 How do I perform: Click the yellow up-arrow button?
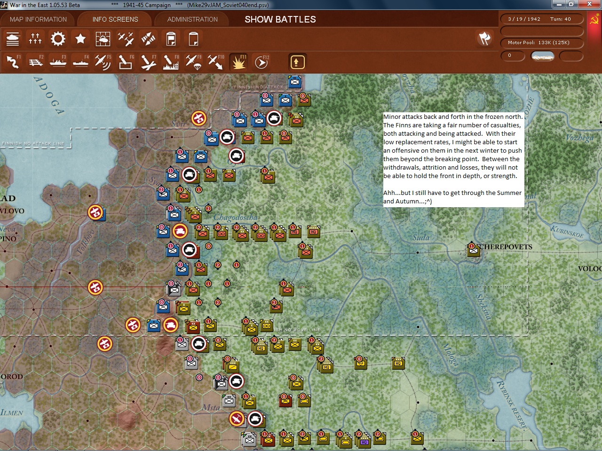[297, 62]
